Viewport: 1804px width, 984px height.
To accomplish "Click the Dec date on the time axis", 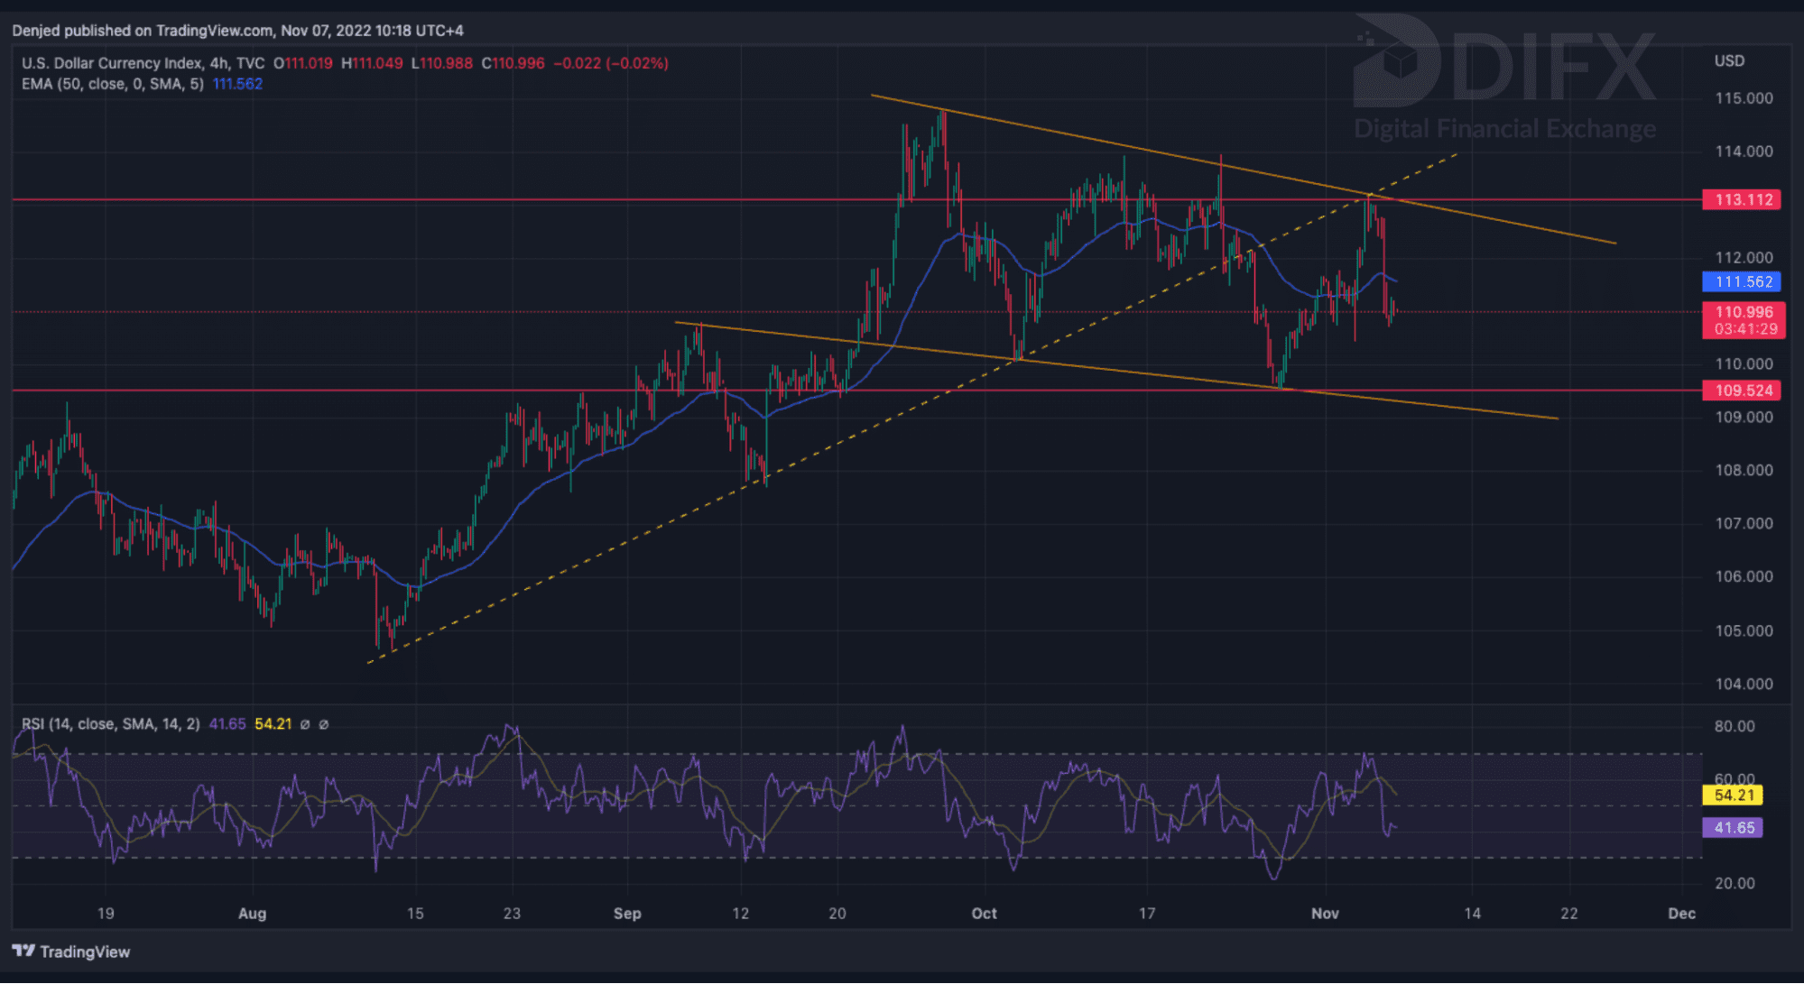I will pyautogui.click(x=1681, y=913).
